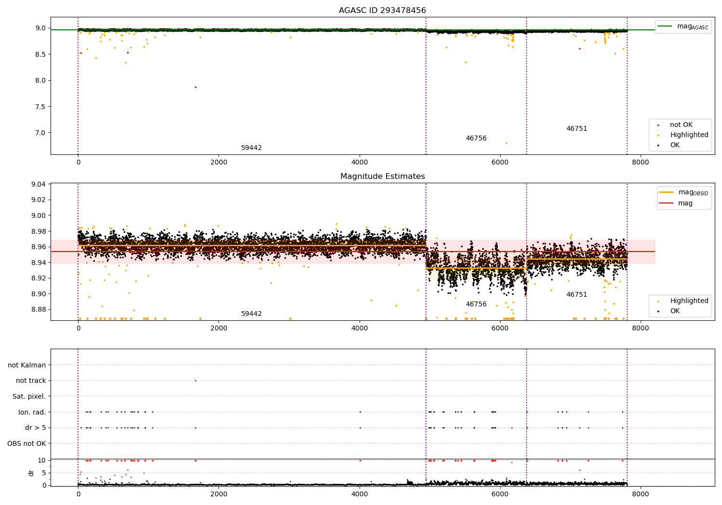Image resolution: width=722 pixels, height=505 pixels.
Task: Click the '59442' annotation in top plot
Action: point(251,148)
